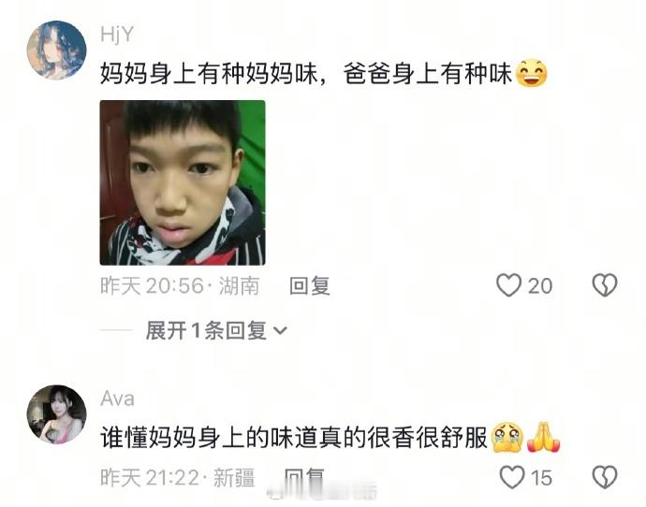Tap the praying hands emoji in Ava's comment
This screenshot has width=646, height=507.
coord(544,437)
